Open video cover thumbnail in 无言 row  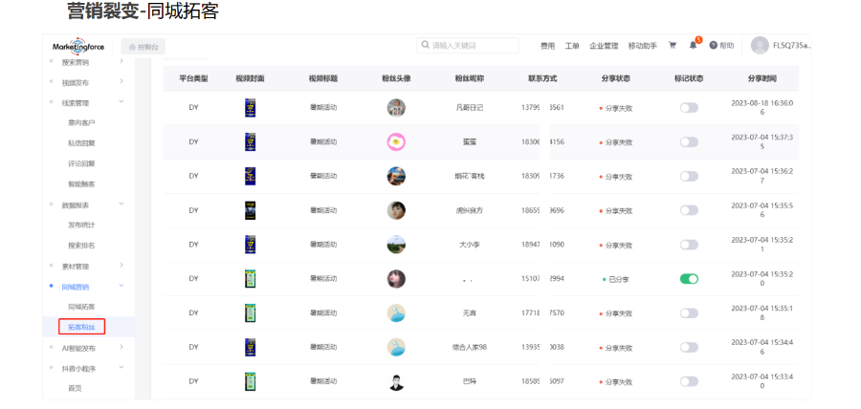250,313
